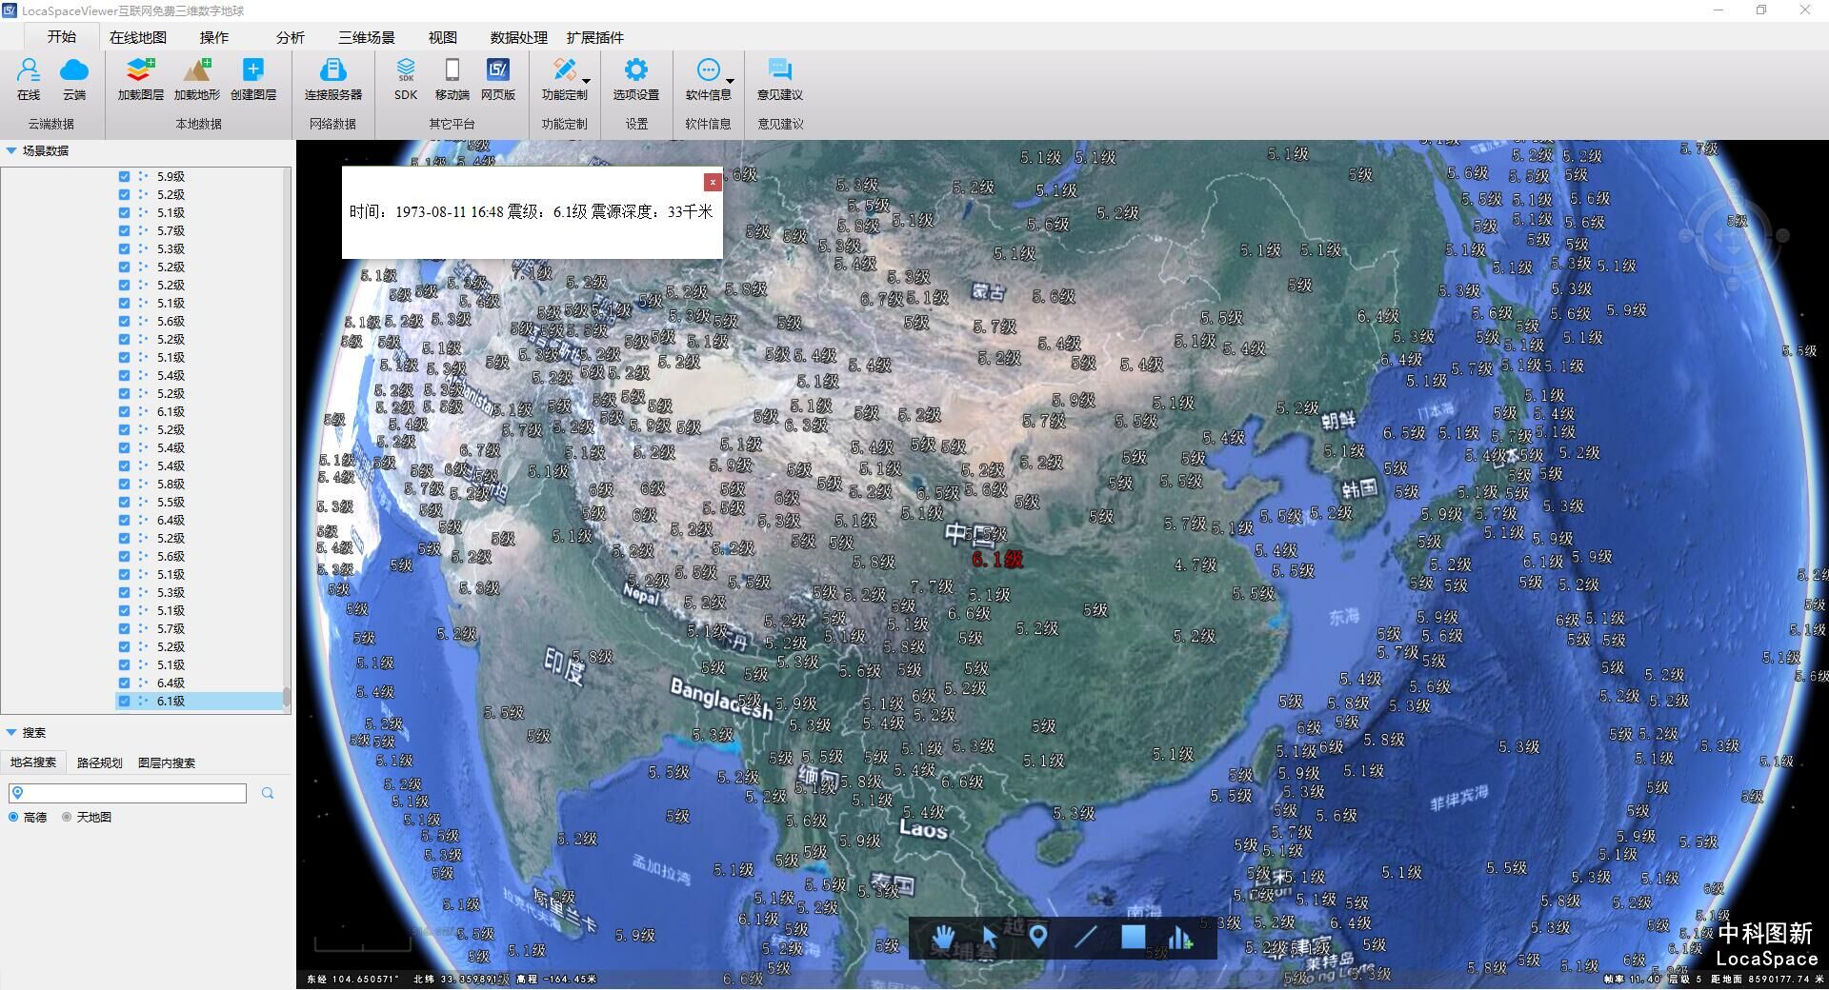Open 选项设置 gear settings icon

tap(635, 70)
